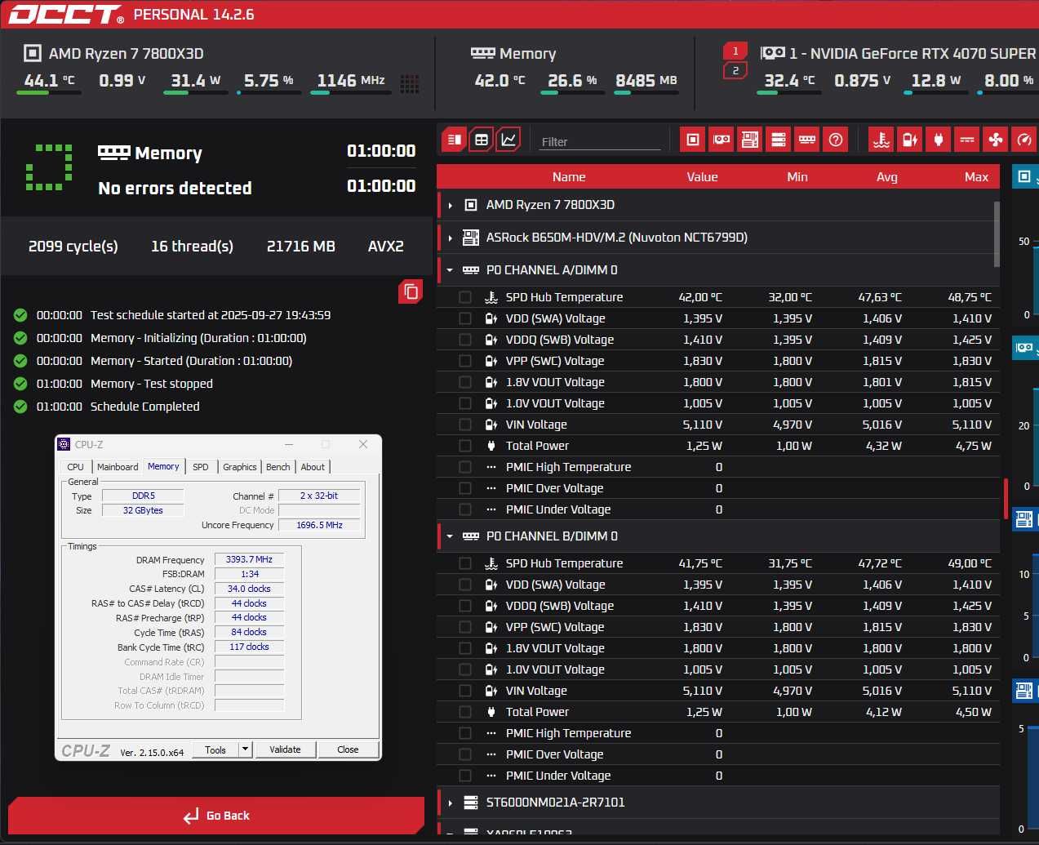Check the Channel A Total Power box
Screen dimensions: 1039x845
465,446
